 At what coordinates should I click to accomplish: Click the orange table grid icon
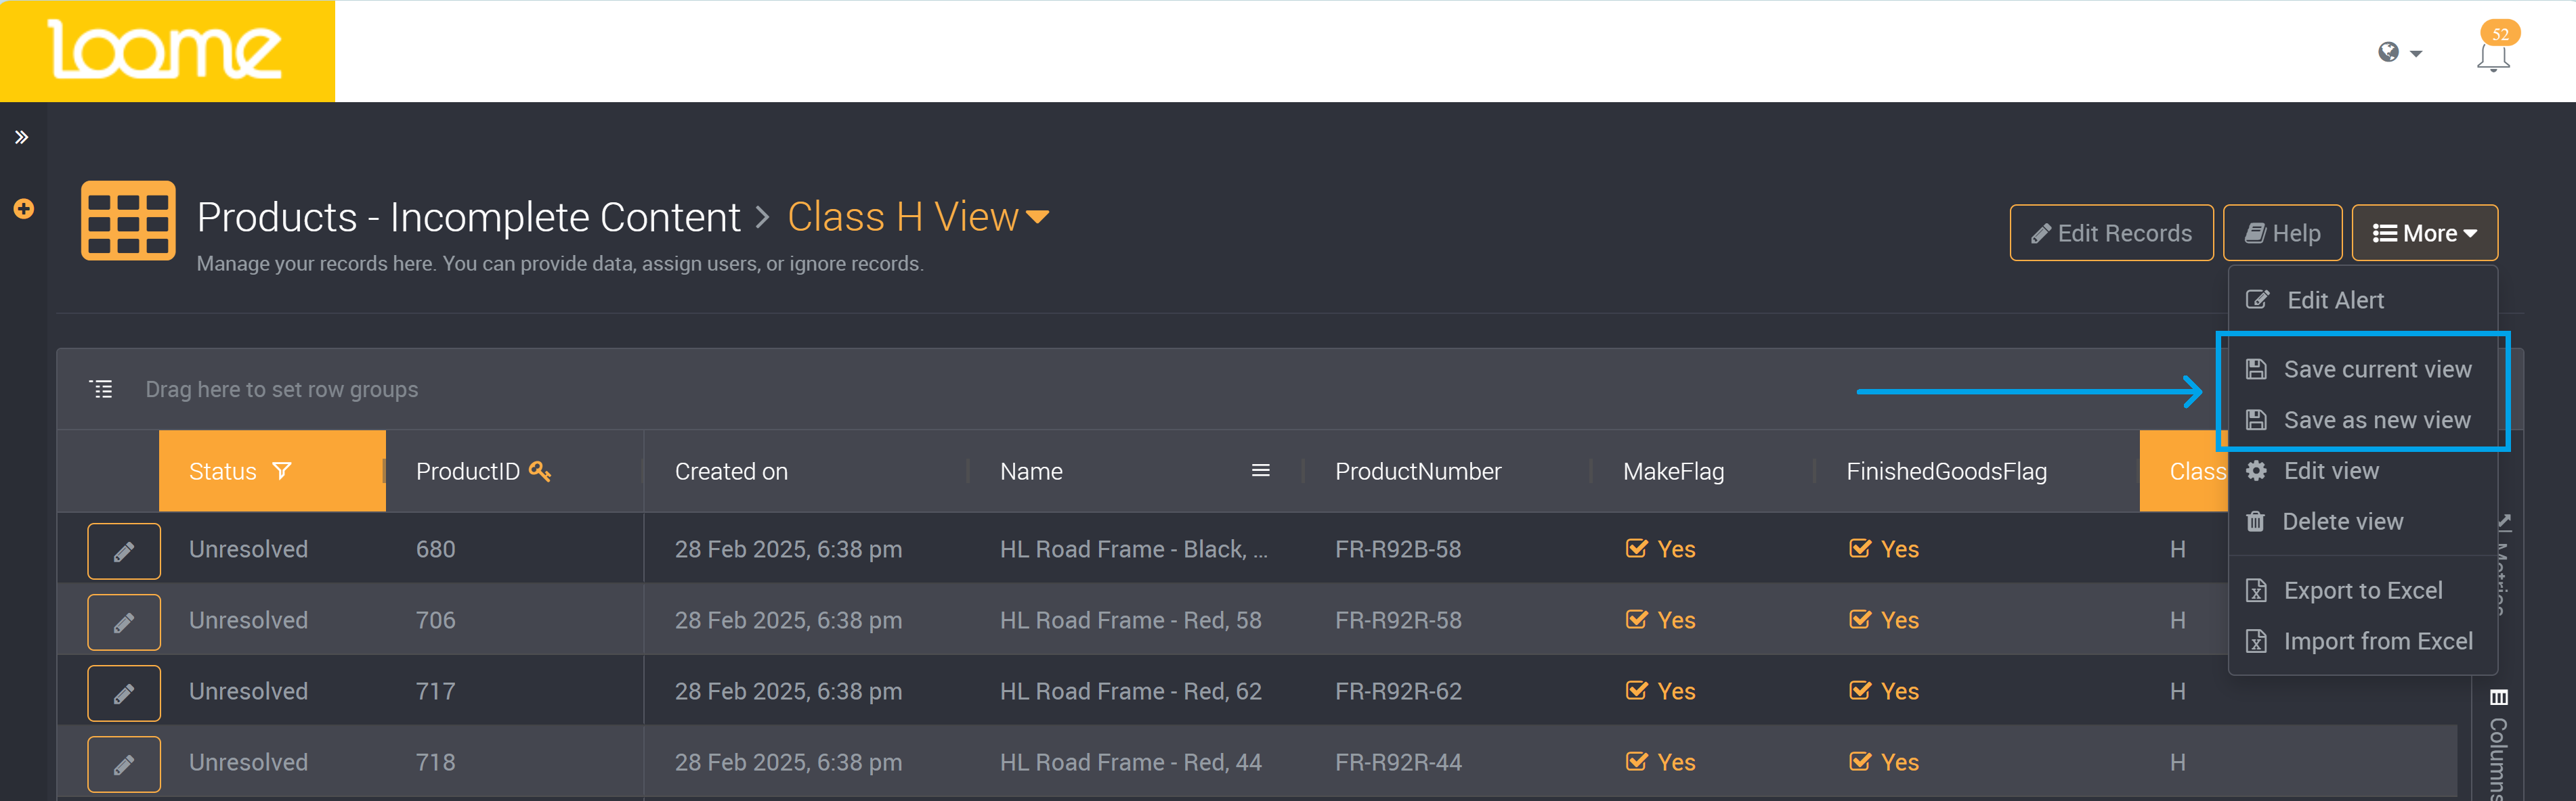[x=128, y=220]
